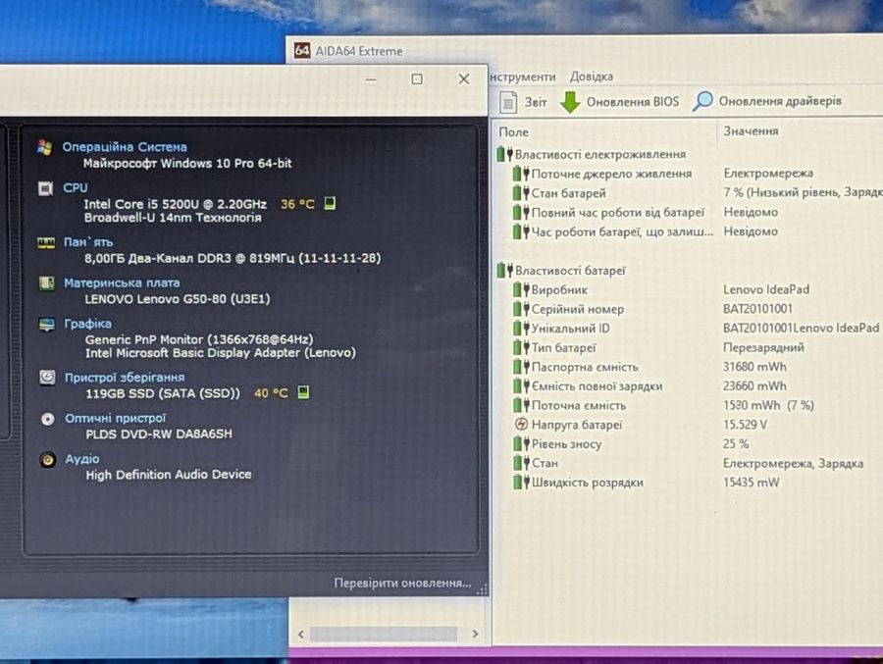Open the Операційна Система section link
Screen dimensions: 883x664
(x=125, y=147)
